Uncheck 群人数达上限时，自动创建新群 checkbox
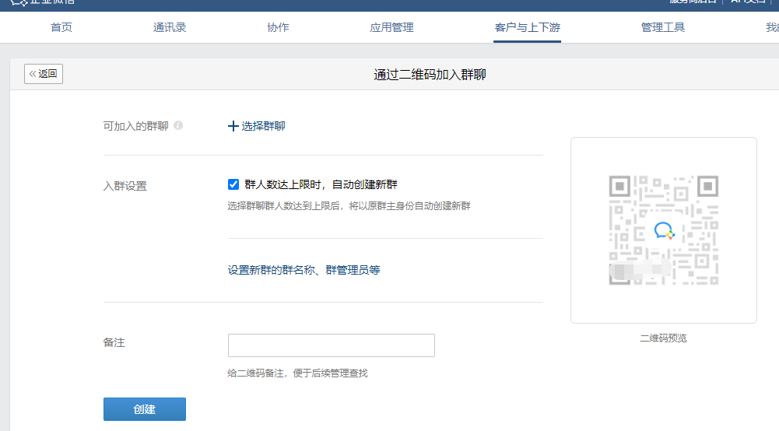 click(x=233, y=184)
